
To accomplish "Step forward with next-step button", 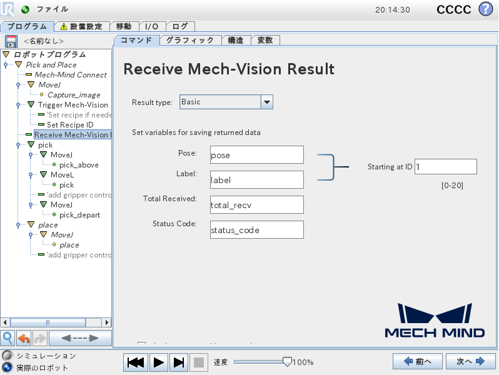I will (179, 362).
